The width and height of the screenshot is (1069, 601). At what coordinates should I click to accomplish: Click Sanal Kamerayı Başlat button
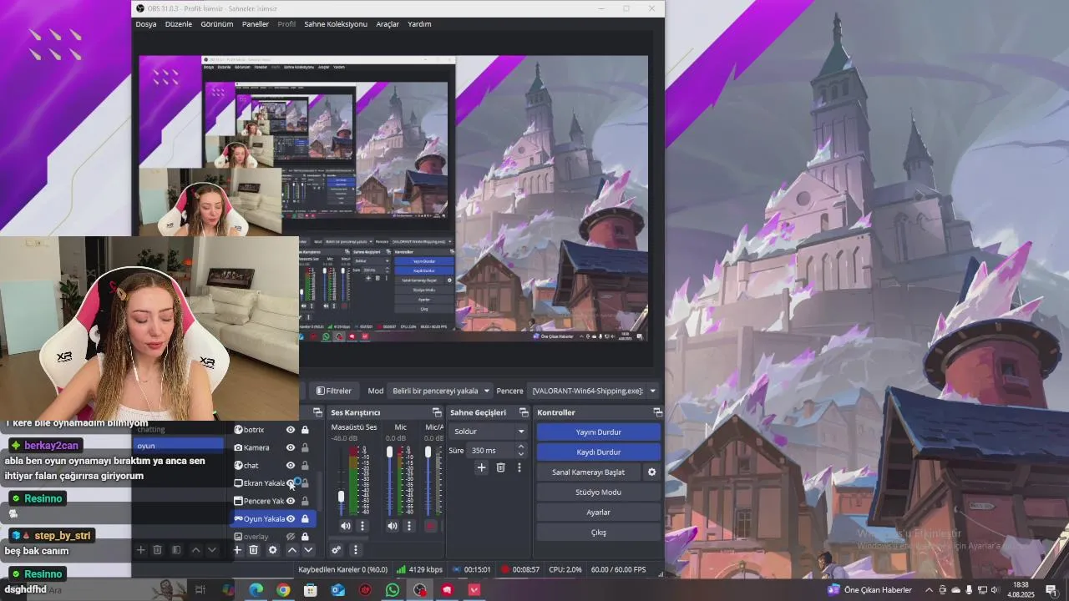(589, 472)
